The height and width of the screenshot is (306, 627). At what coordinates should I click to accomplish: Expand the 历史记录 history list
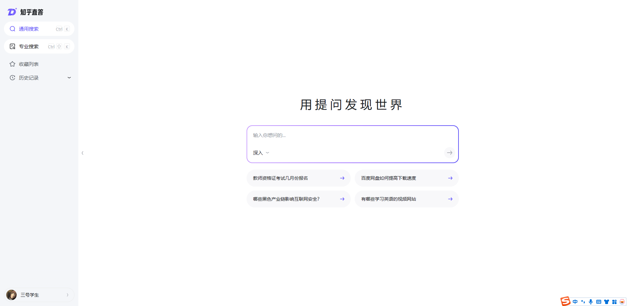point(69,78)
